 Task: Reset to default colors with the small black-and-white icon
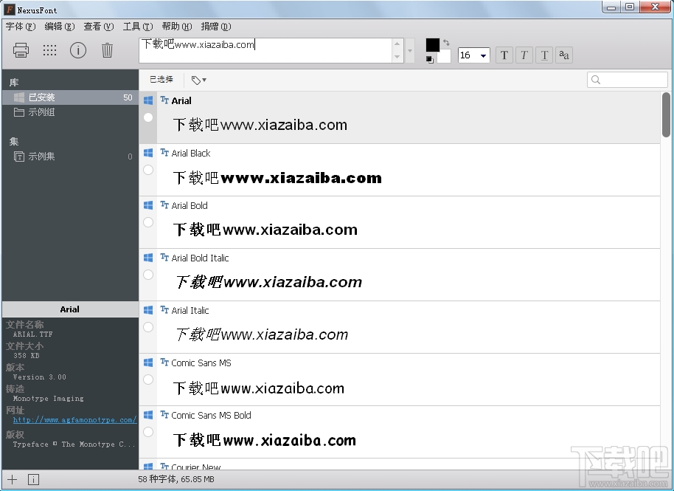click(x=430, y=60)
